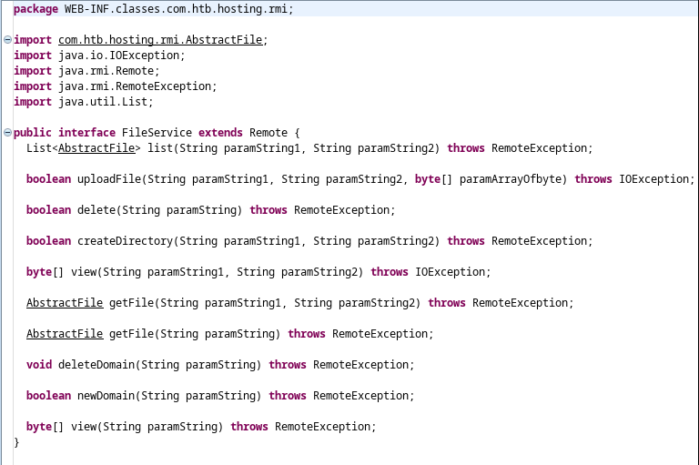Place cursor on the uploadFile method name
699x465 pixels.
tap(109, 179)
